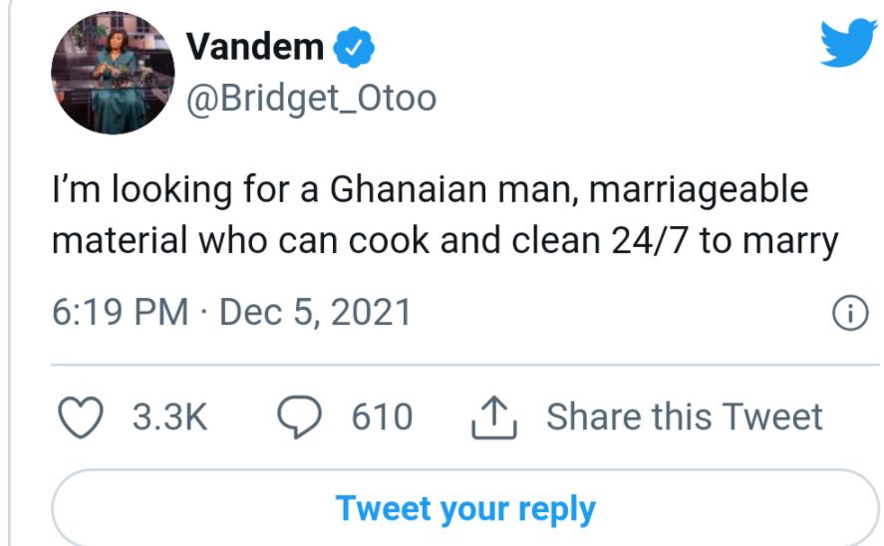Screen dimensions: 884x546
Task: Like the tweet with the heart icon
Action: point(85,416)
